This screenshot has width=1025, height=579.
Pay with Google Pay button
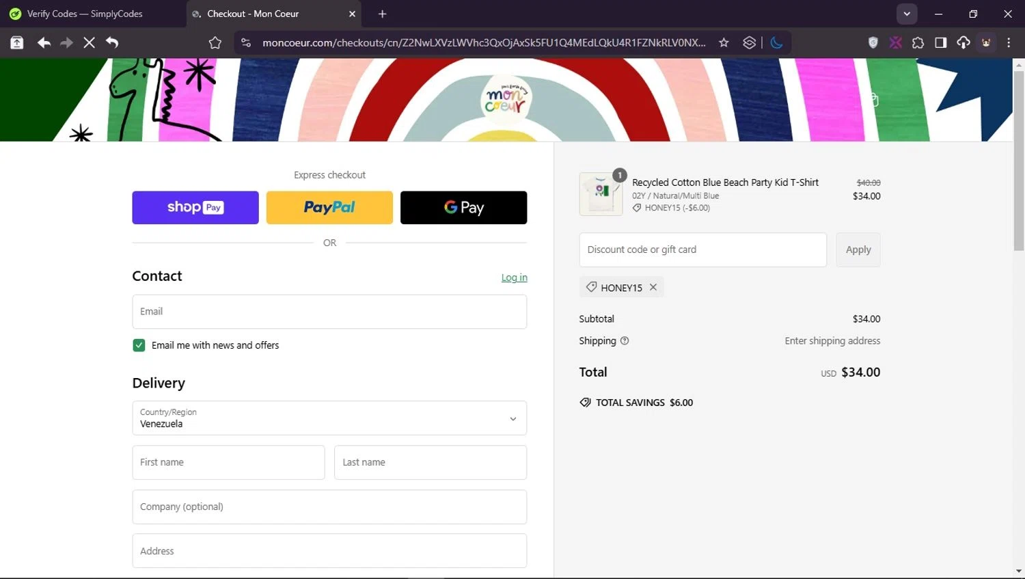point(463,207)
